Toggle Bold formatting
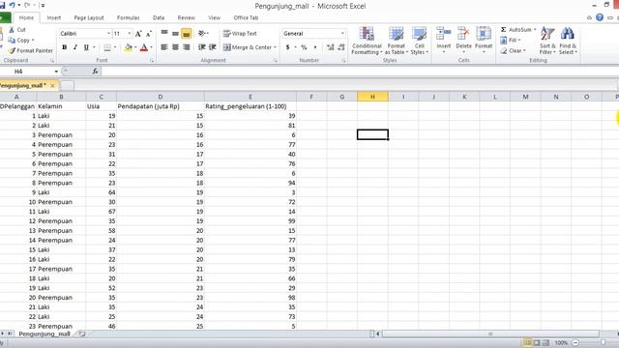619x348 pixels. [x=65, y=47]
